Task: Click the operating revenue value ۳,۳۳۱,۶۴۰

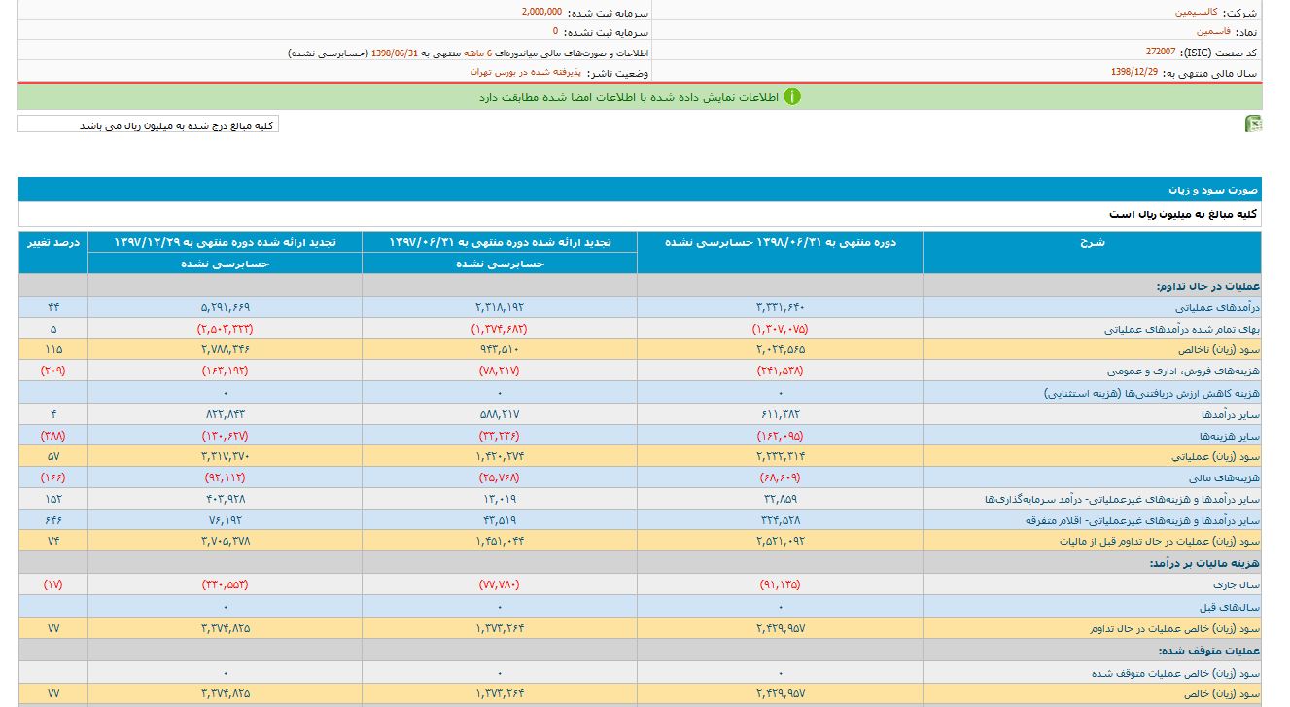Action: [781, 307]
